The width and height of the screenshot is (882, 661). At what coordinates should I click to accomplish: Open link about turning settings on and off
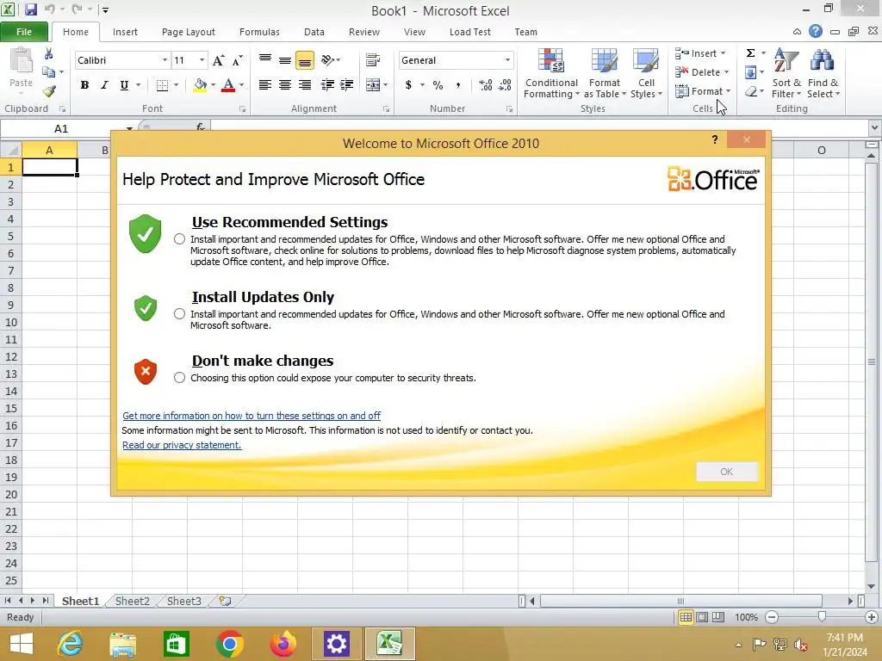click(252, 416)
